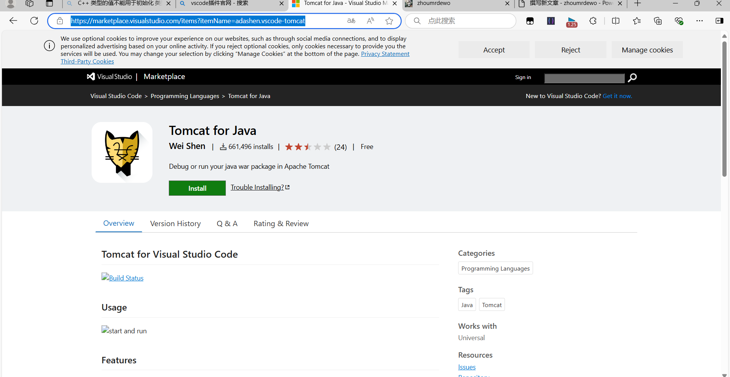Viewport: 730px width, 377px height.
Task: Click the Visual Studio logo
Action: [109, 77]
